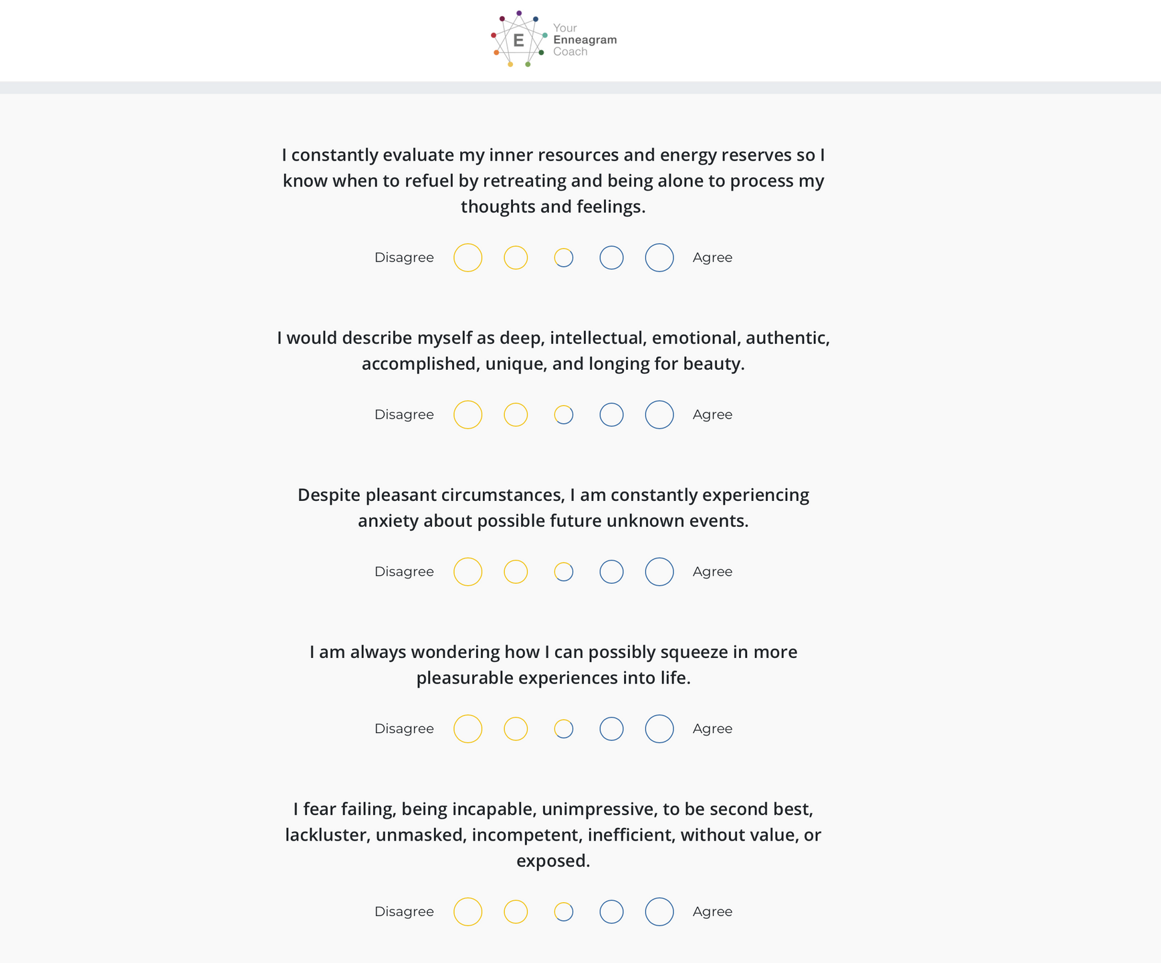Pick slightly disagree for anxiety about future statement
Screen dimensions: 1161x963
(x=516, y=572)
